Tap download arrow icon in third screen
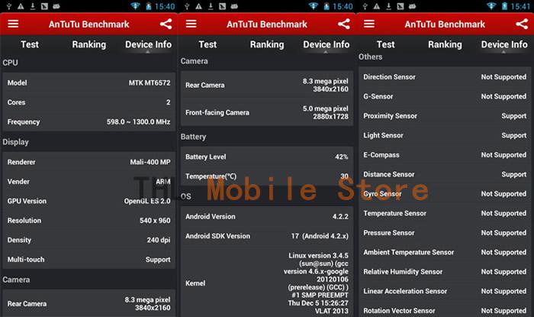The width and height of the screenshot is (534, 317). (x=388, y=6)
